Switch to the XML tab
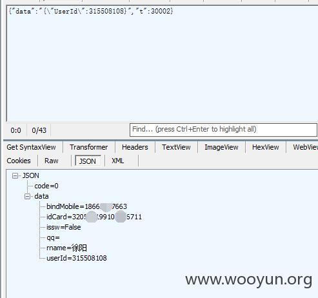This screenshot has height=298, width=318. click(117, 161)
